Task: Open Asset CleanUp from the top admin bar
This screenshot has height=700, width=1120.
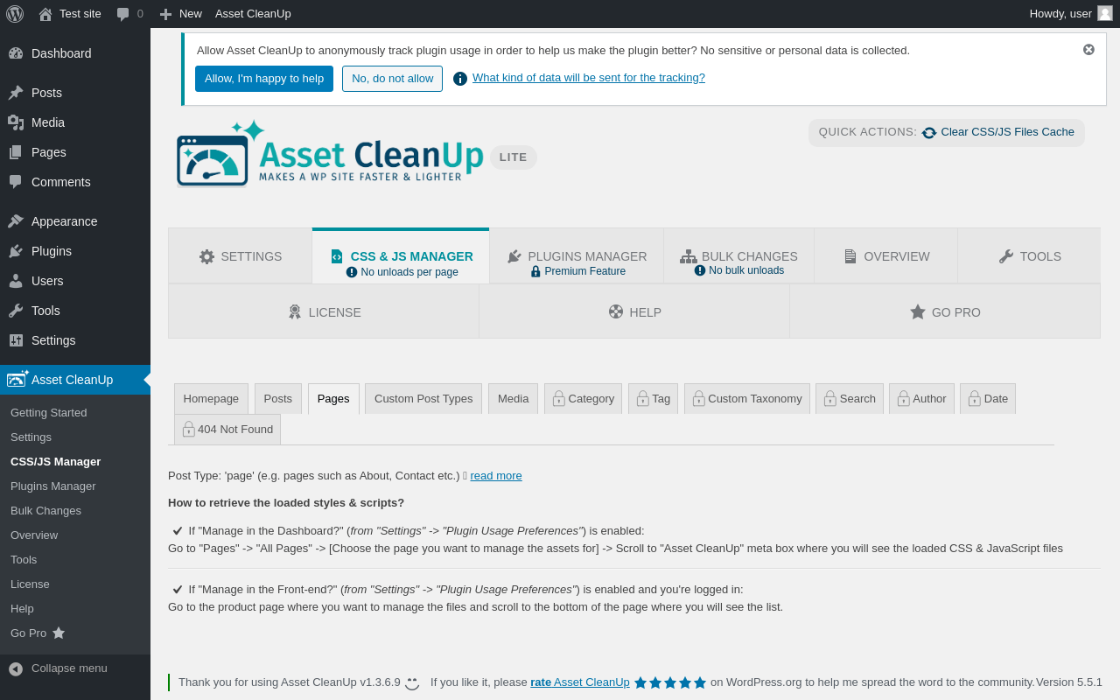Action: [253, 13]
